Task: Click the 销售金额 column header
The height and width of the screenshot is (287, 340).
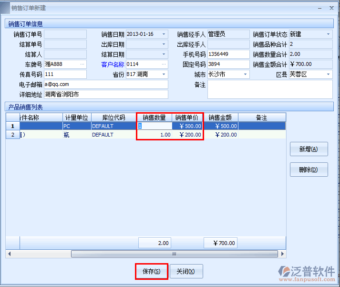Action: point(220,117)
